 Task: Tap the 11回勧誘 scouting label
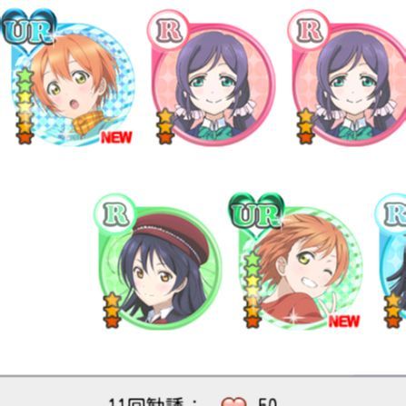pos(147,401)
